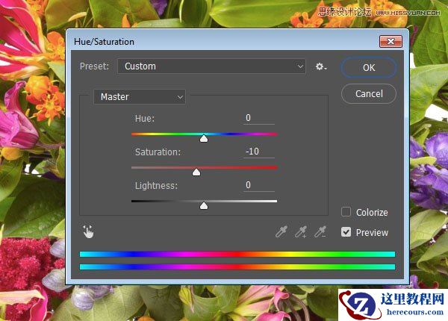Select the plain Eyedropper tool

point(281,232)
